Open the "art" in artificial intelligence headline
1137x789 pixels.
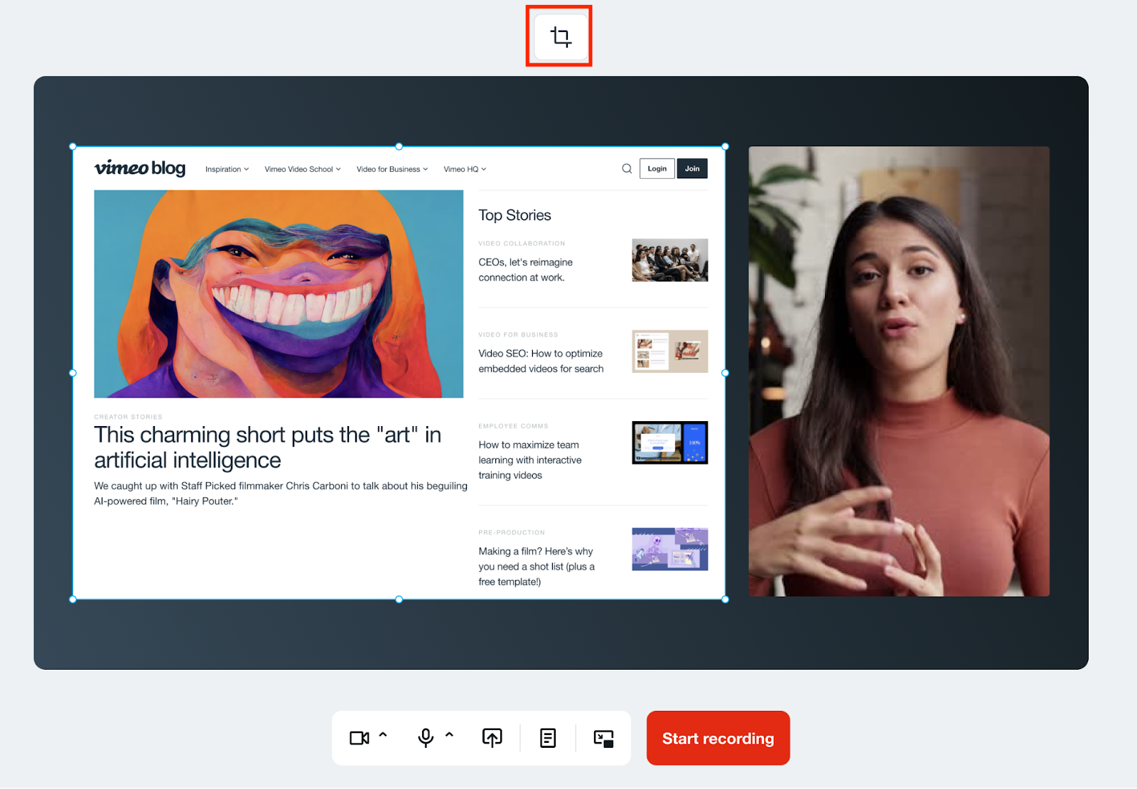(267, 447)
